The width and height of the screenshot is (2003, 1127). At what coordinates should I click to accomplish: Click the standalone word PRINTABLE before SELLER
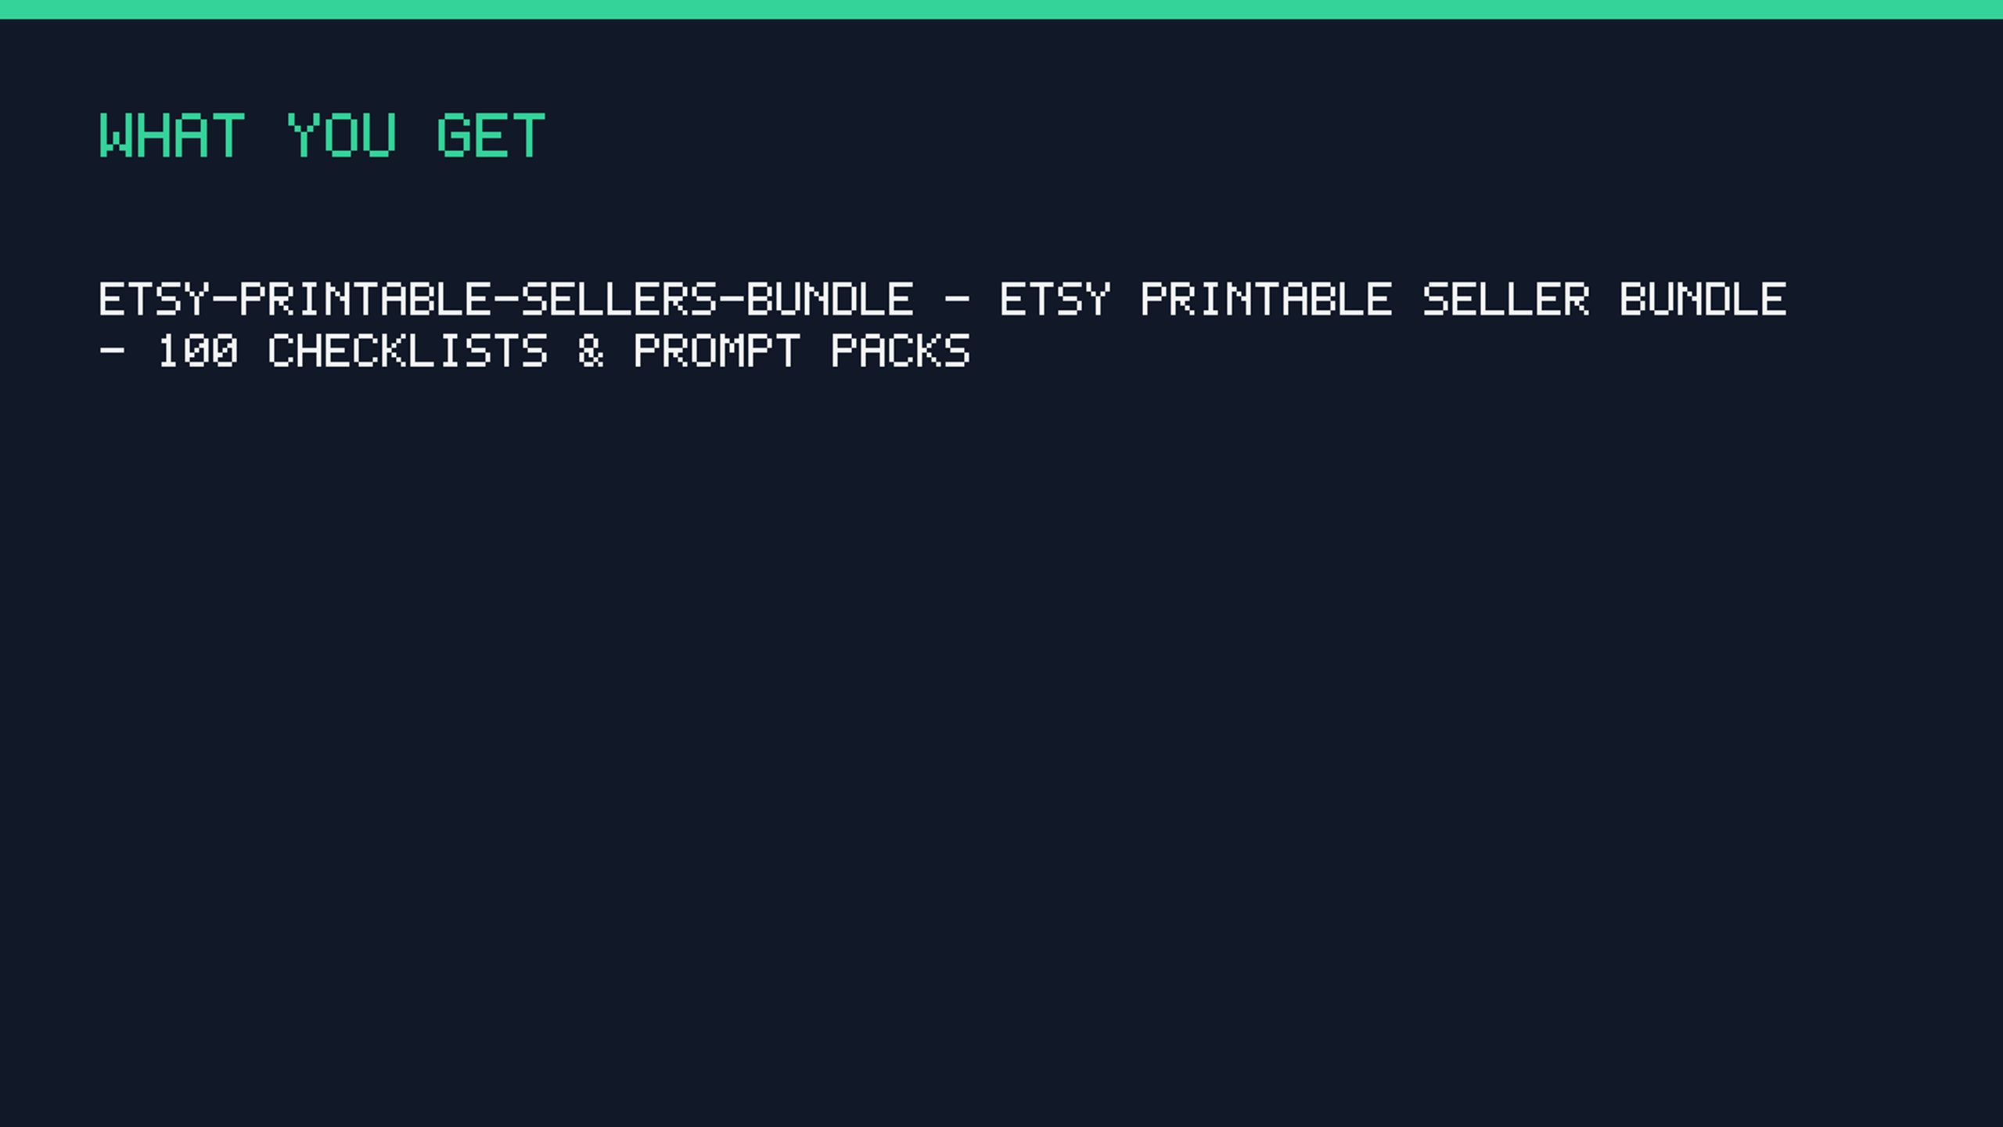(1267, 300)
